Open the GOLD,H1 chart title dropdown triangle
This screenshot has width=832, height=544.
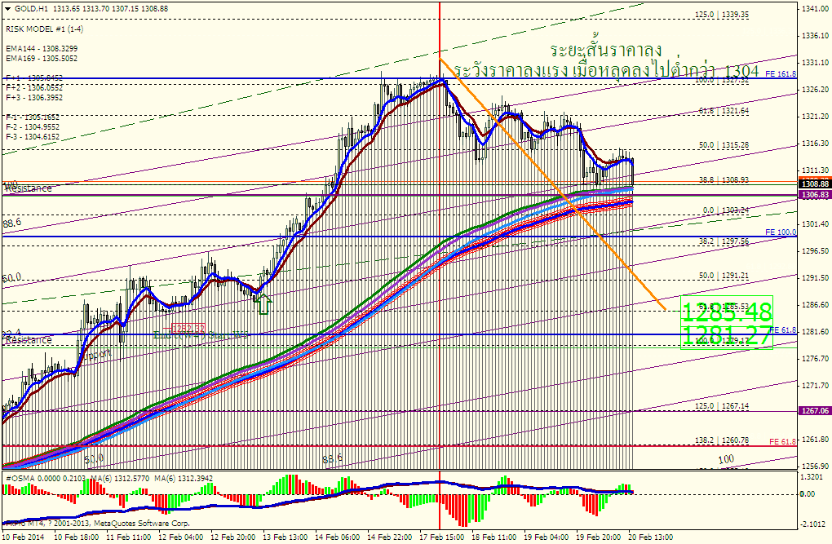click(x=8, y=7)
